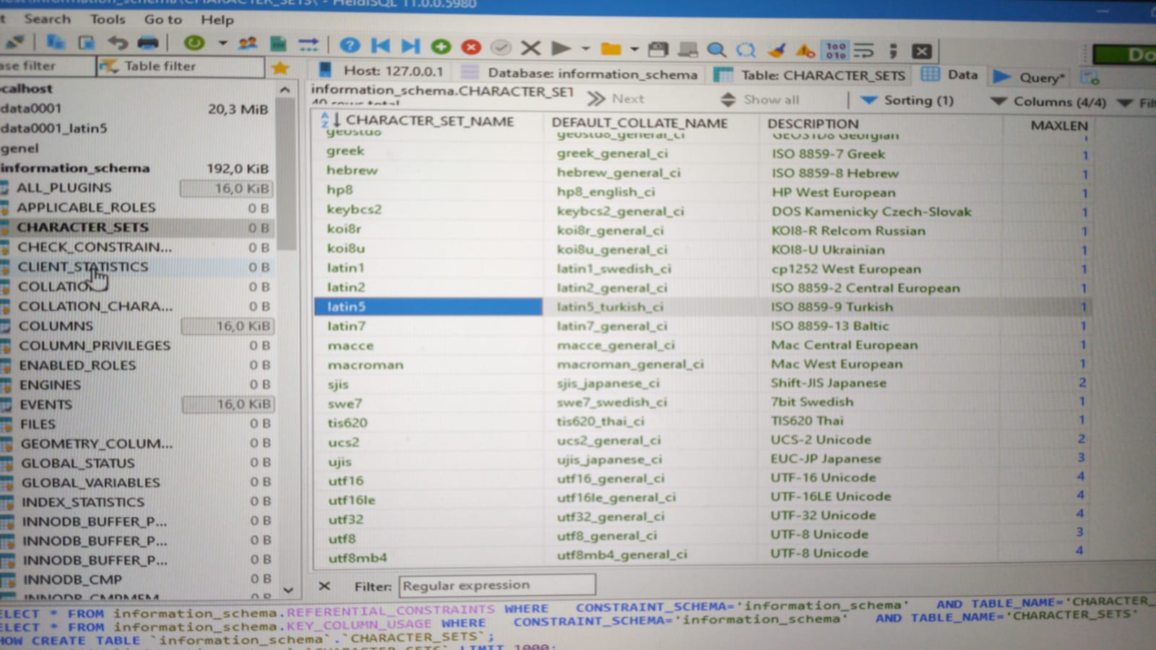Click the Cancel editing X icon
The width and height of the screenshot is (1156, 650).
[x=531, y=48]
